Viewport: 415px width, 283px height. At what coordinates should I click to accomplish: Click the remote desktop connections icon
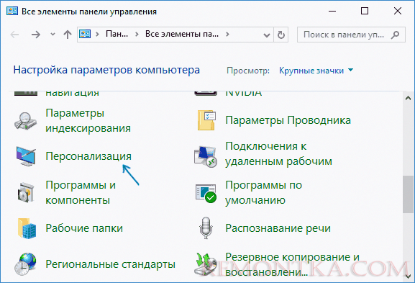tap(206, 157)
